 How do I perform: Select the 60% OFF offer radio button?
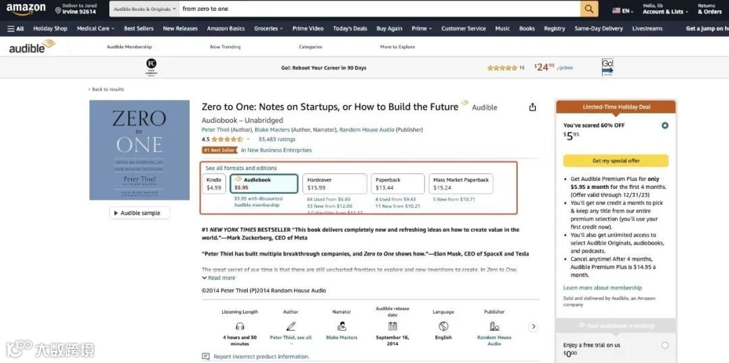tap(665, 125)
